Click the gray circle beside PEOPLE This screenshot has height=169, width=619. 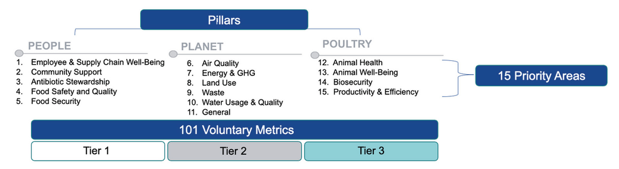click(19, 53)
